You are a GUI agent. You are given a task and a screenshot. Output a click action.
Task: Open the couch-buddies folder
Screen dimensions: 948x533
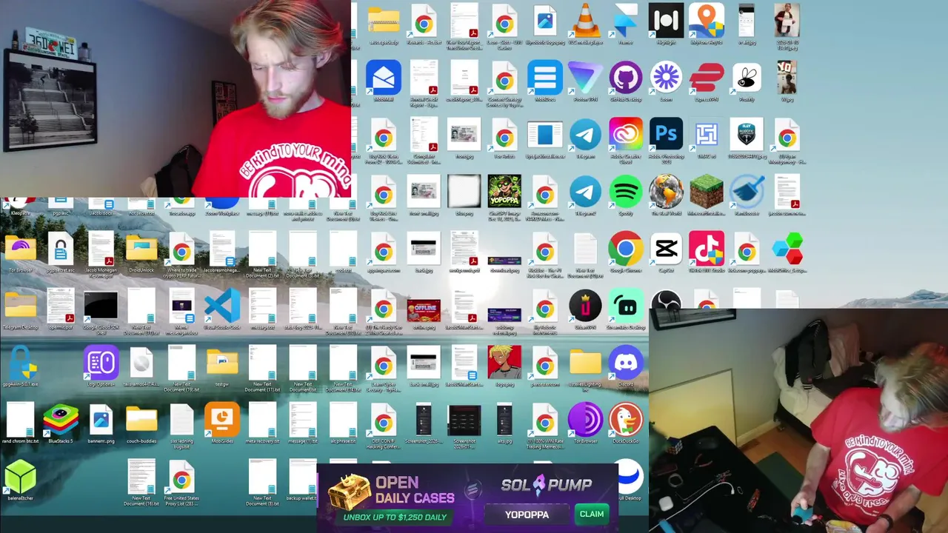pos(141,420)
